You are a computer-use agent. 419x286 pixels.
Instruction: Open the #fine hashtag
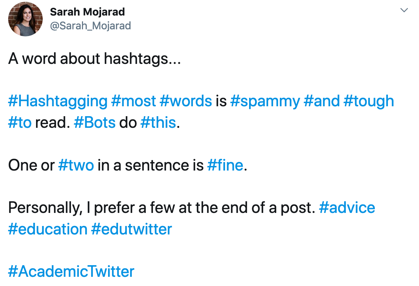[225, 165]
